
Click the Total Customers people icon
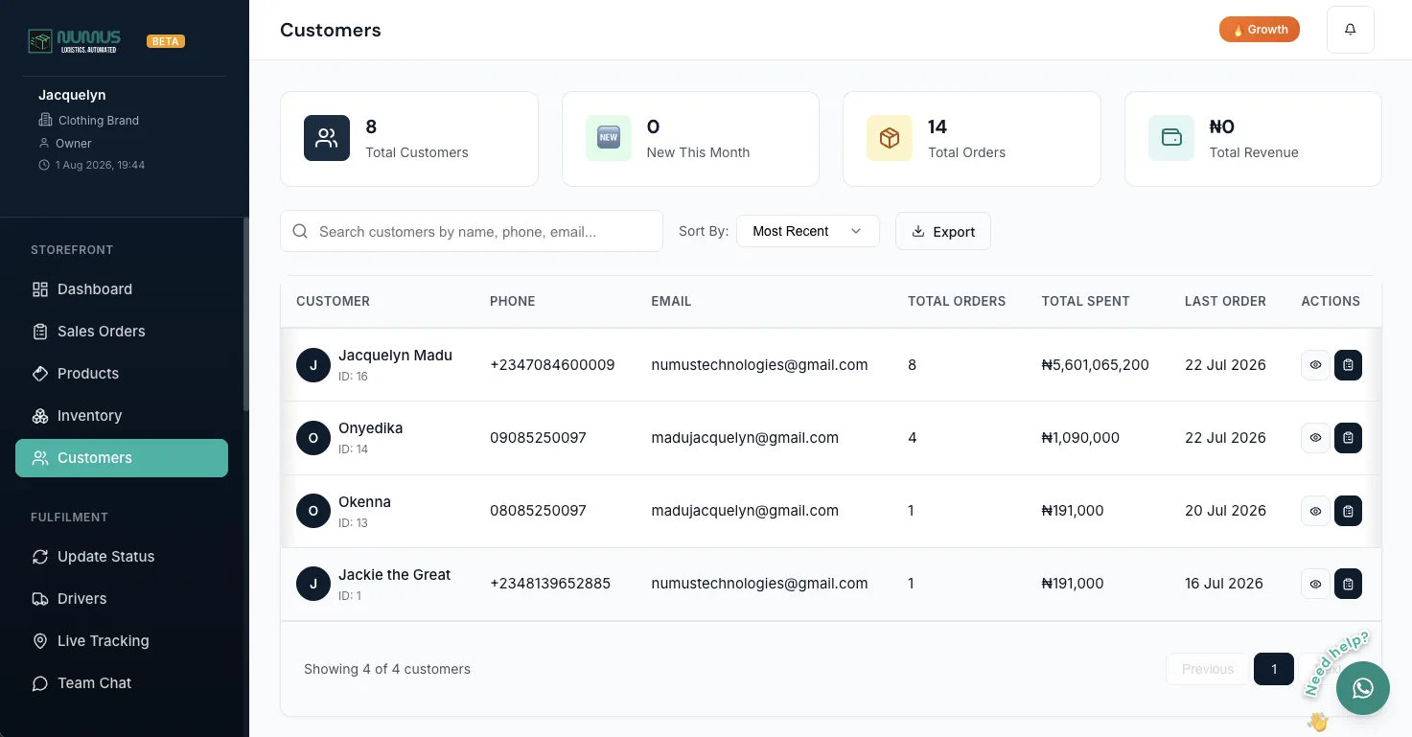pos(327,138)
